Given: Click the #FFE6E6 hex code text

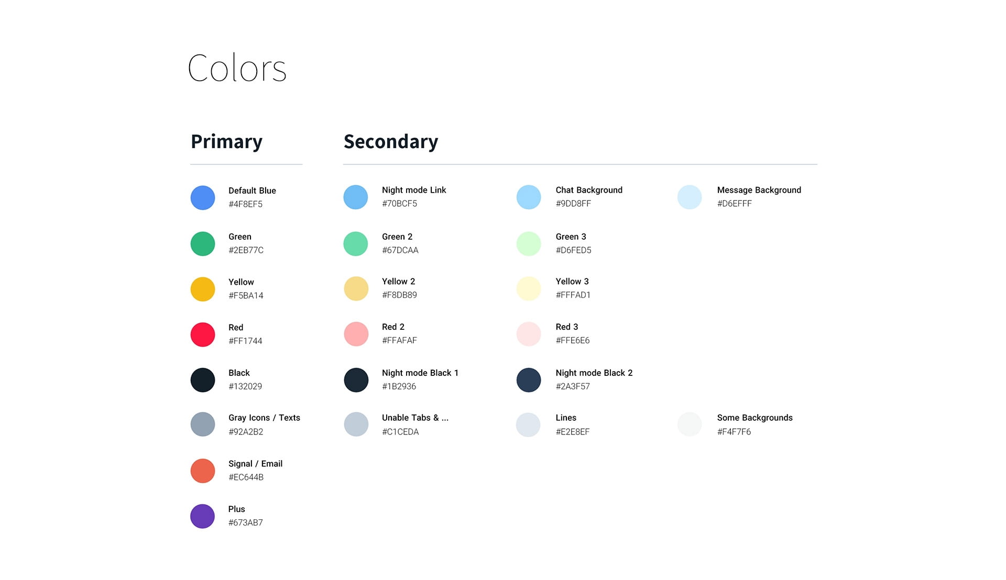Looking at the screenshot, I should [x=573, y=340].
